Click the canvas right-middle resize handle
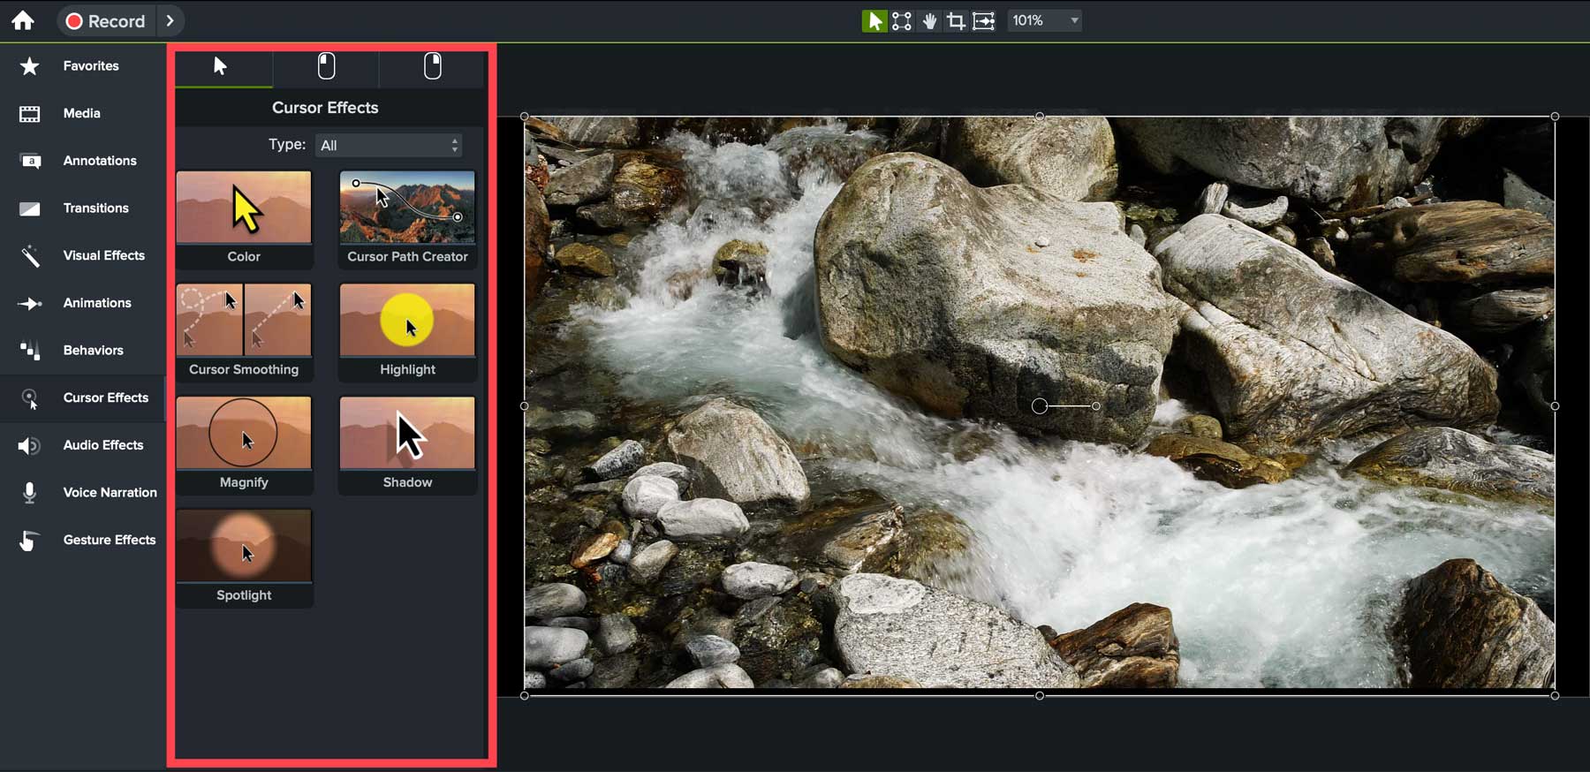Screen dimensions: 1590x772 tap(1555, 406)
